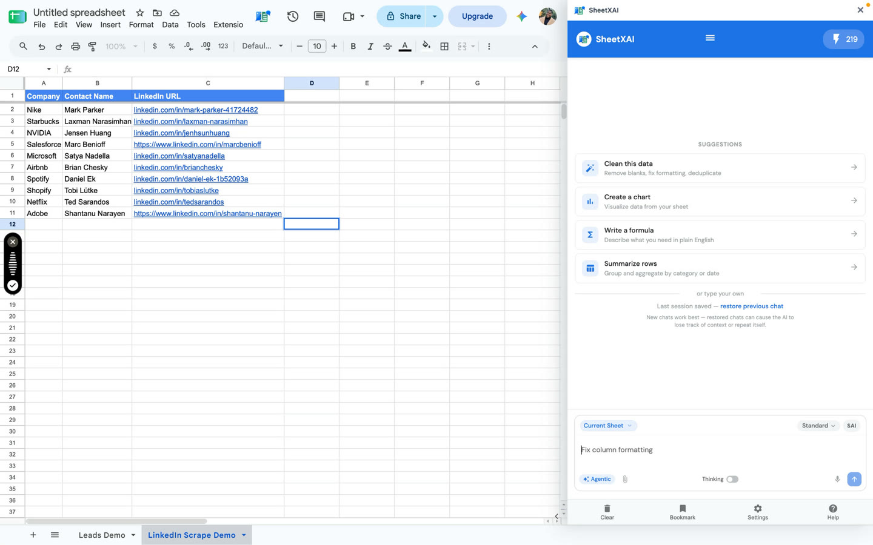Open the Gemini sparkle assistant
Screen dimensions: 873x545
tap(521, 16)
